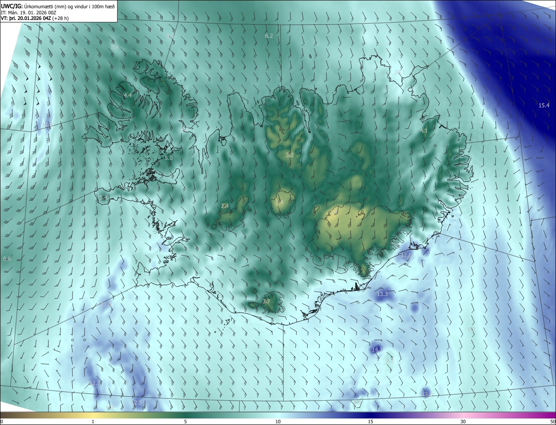Screen dimensions: 556x425
Task: Click the 6.6 value label at the western edge
Action: coord(7,259)
